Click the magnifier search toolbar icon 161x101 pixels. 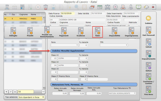(x=77, y=7)
